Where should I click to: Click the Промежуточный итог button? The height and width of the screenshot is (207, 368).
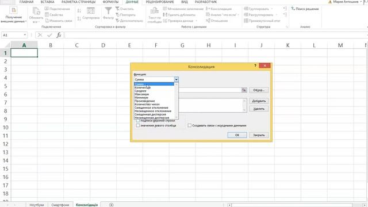pos(262,21)
